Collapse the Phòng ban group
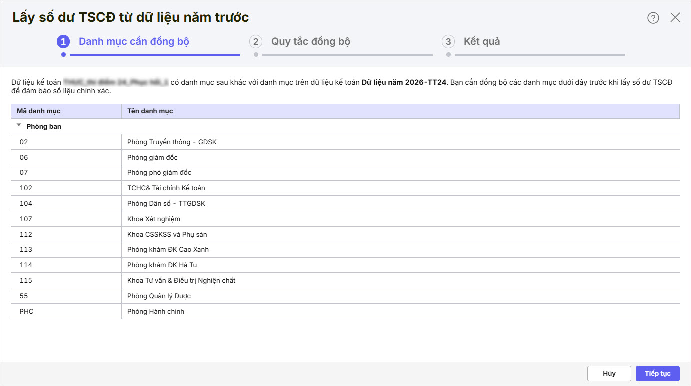The height and width of the screenshot is (386, 691). (x=19, y=126)
